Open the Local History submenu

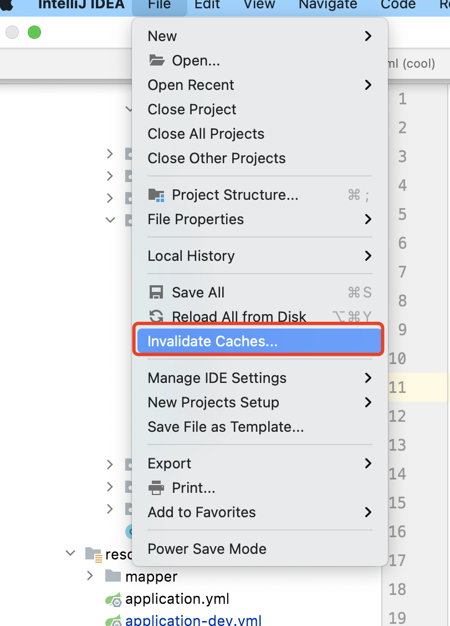coord(367,256)
